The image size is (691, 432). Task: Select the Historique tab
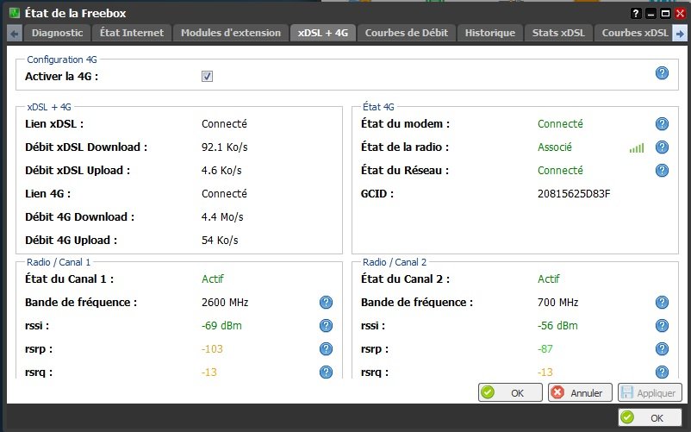(489, 33)
